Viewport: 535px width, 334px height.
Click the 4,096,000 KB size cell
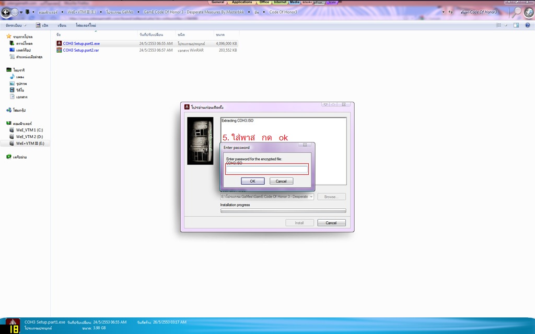(x=226, y=44)
